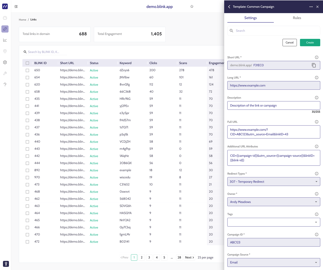Image resolution: width=323 pixels, height=270 pixels.
Task: Favorite the domain with the star icon
Action: (192, 6)
